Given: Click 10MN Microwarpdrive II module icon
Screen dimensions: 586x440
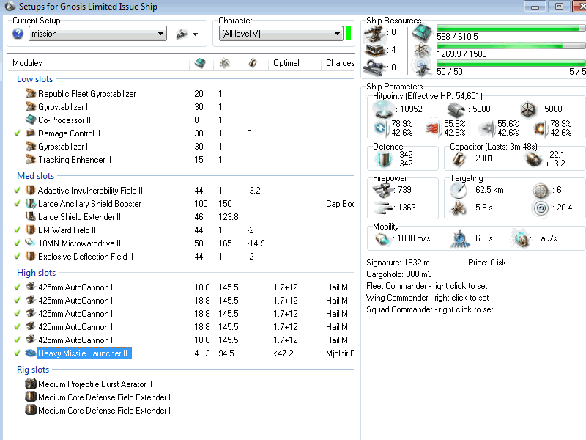Looking at the screenshot, I should tap(31, 243).
